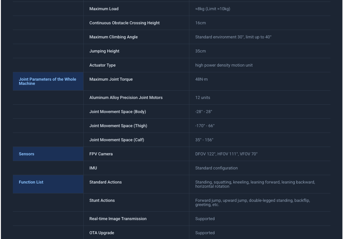The width and height of the screenshot is (343, 239).
Task: Click the 'Maximum Climbing Angle' label
Action: [x=114, y=37]
